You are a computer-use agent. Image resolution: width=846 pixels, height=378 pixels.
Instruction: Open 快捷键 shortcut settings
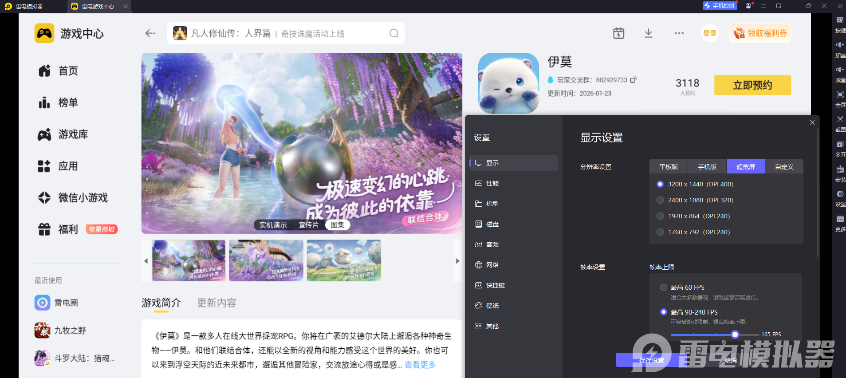coord(514,285)
